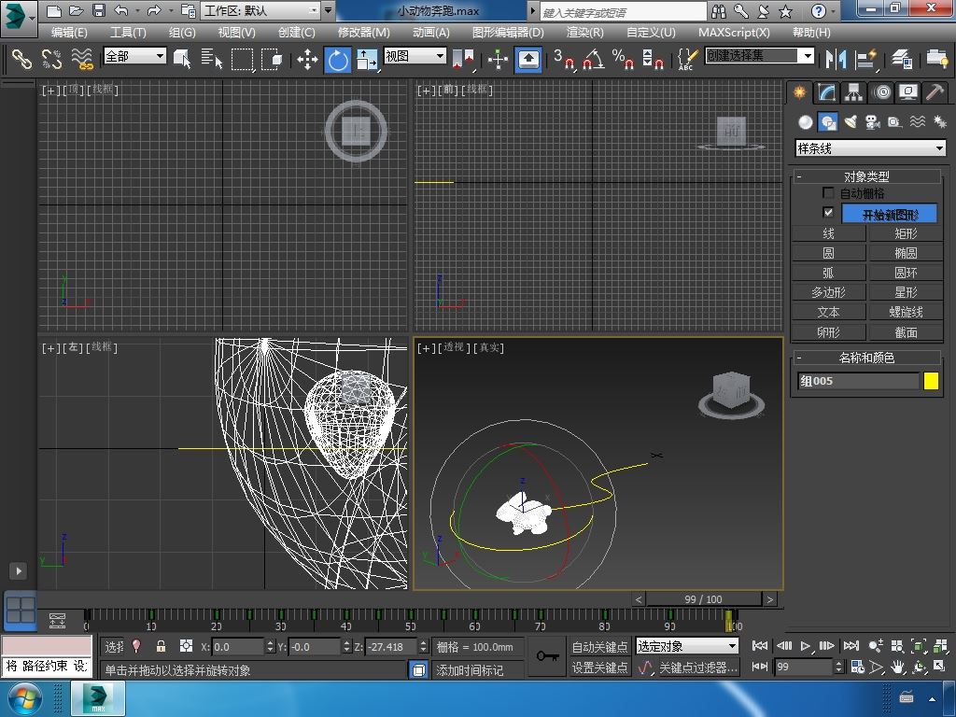The width and height of the screenshot is (956, 717).
Task: Open the 全部 selection filter dropdown
Action: point(134,56)
